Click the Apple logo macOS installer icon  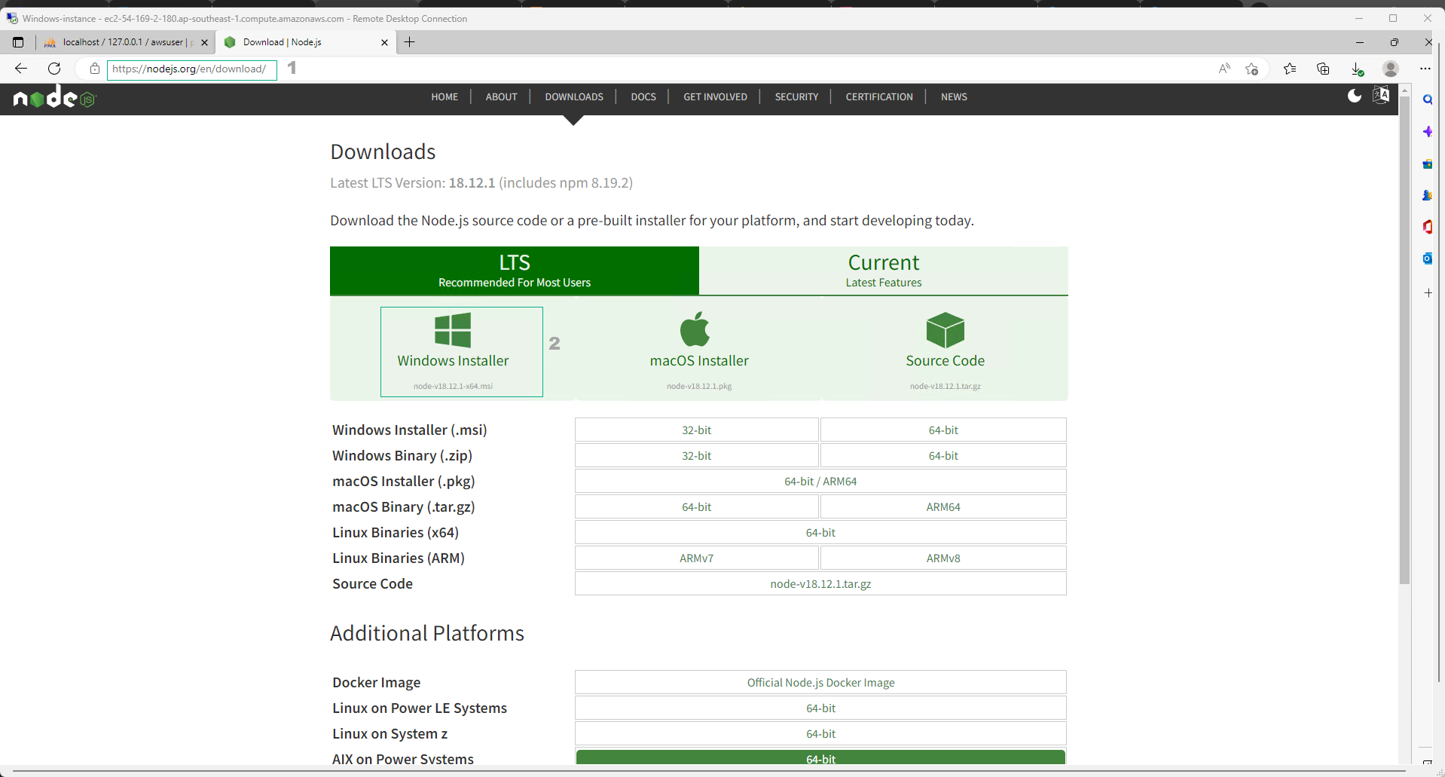coord(695,329)
